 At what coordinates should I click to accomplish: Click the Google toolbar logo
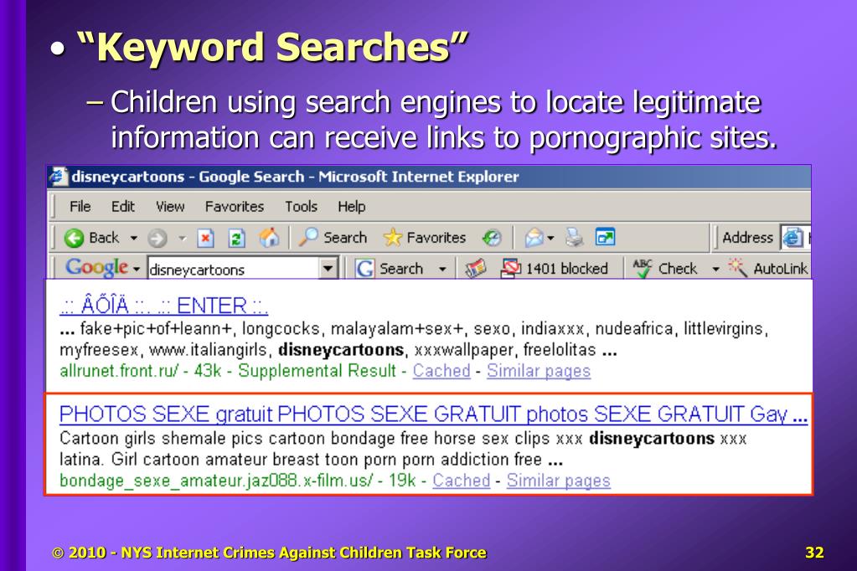[96, 267]
